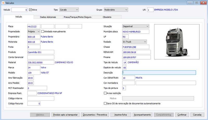Switch to the Veículo tab
The image size is (208, 120).
(x=18, y=17)
